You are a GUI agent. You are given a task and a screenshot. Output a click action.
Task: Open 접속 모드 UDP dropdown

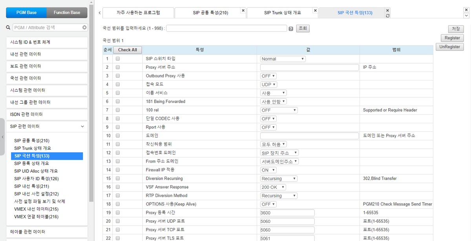(269, 84)
